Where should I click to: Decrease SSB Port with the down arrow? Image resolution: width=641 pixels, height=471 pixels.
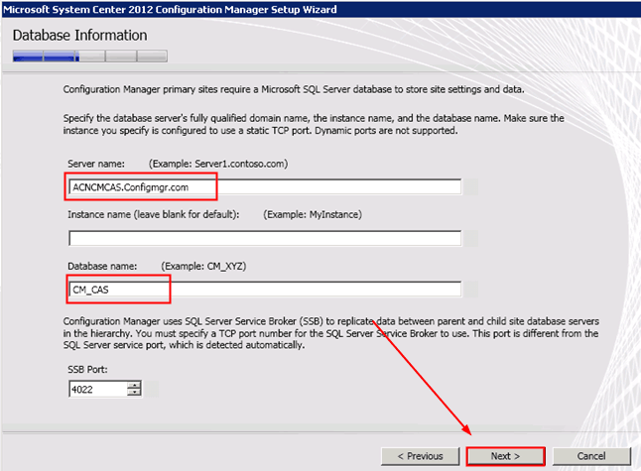click(134, 393)
